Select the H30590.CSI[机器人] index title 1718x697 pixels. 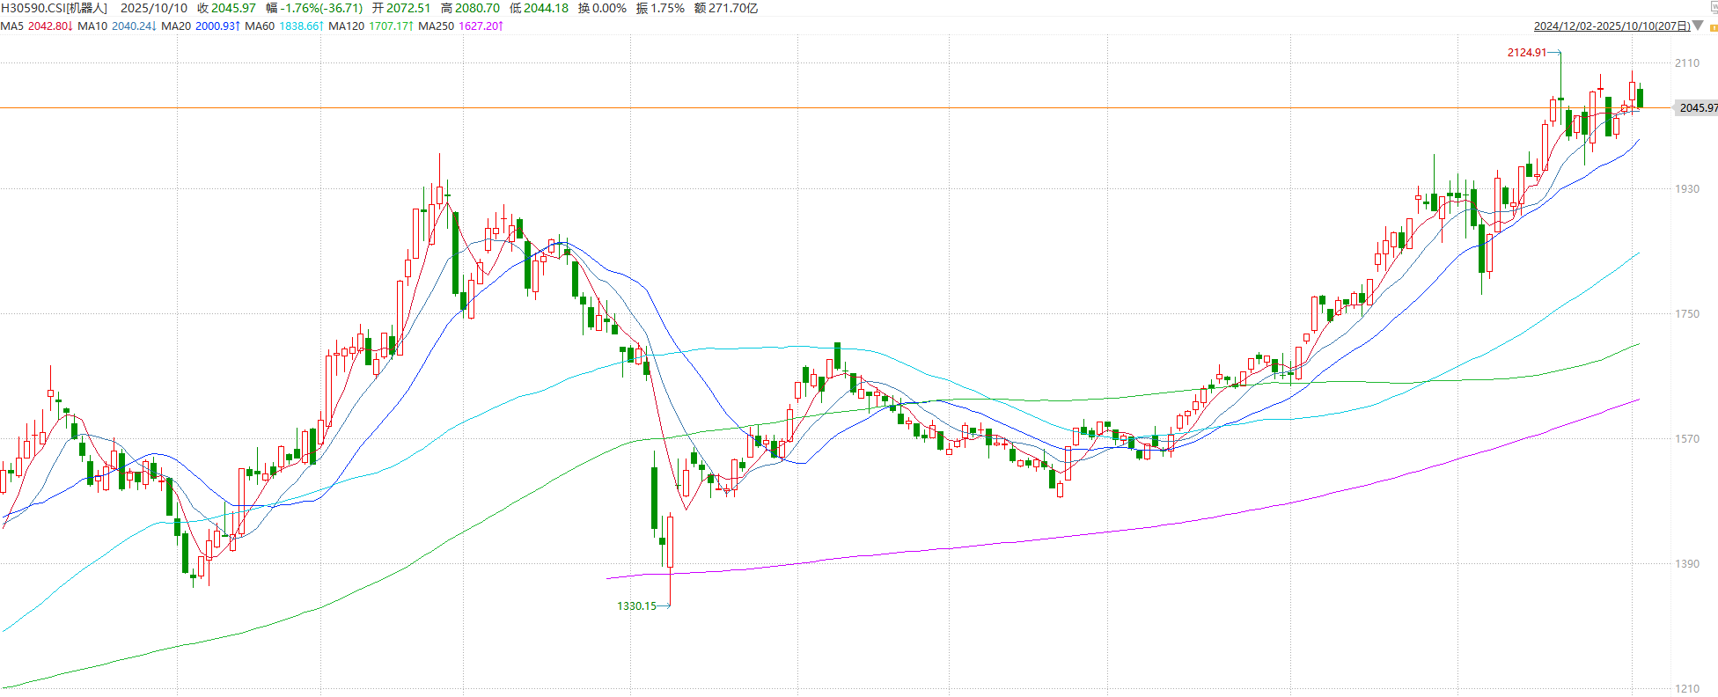[x=54, y=8]
